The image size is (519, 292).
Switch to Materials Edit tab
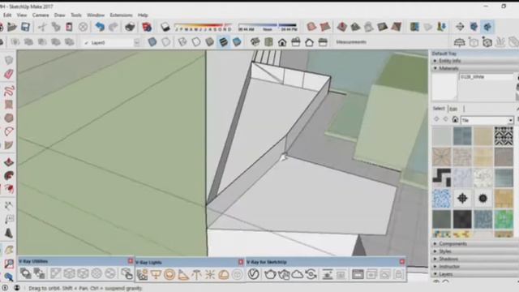(453, 109)
